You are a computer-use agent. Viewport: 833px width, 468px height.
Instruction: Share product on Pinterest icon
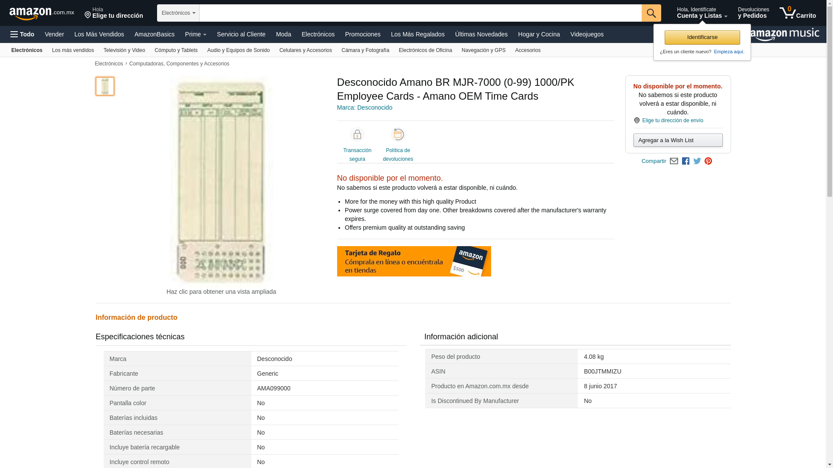click(x=708, y=161)
